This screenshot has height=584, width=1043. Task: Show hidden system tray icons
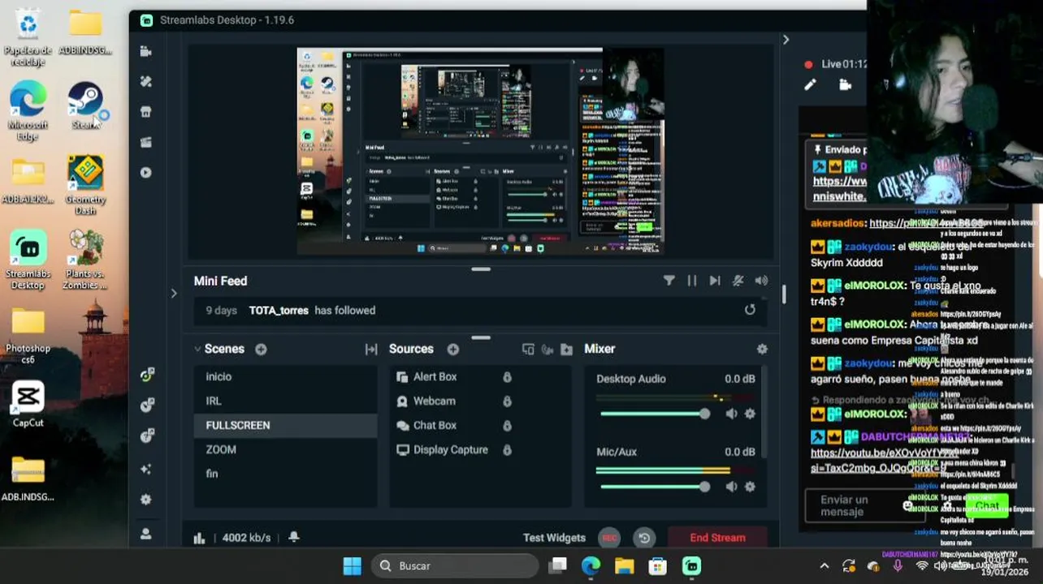(x=824, y=566)
